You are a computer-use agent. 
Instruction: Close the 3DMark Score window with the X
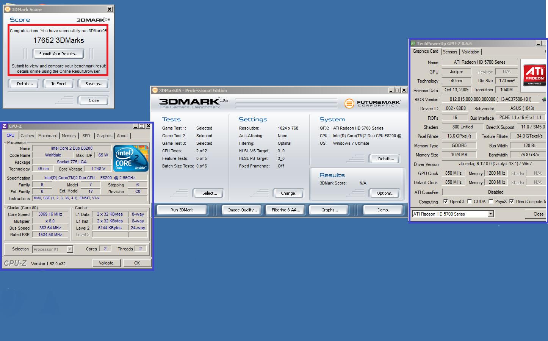tap(110, 9)
